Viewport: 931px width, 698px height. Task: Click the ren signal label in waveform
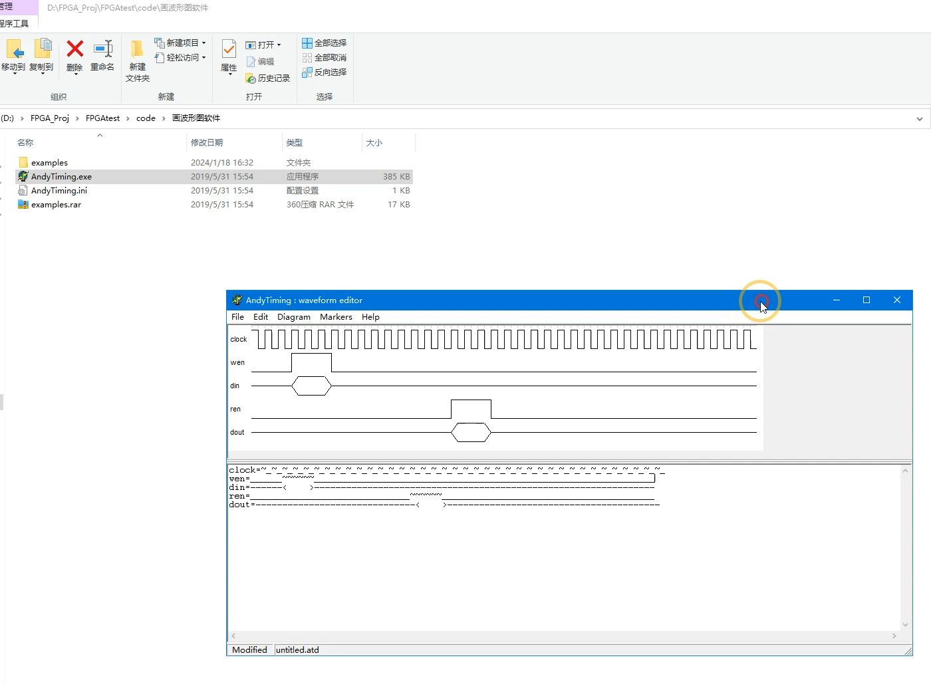pyautogui.click(x=235, y=409)
